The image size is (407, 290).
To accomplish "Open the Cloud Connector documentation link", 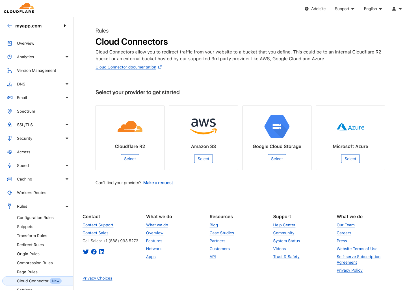I will coord(126,67).
